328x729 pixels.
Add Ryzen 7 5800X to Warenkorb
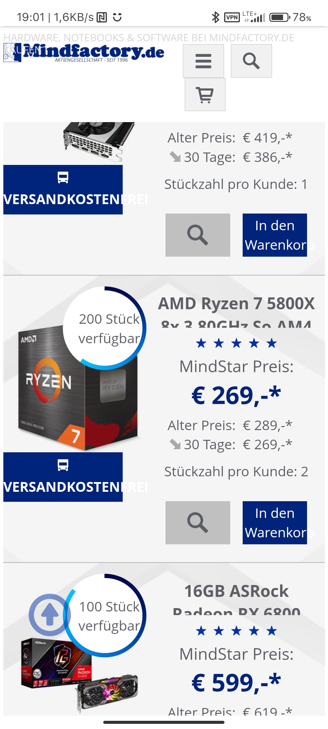pos(275,523)
